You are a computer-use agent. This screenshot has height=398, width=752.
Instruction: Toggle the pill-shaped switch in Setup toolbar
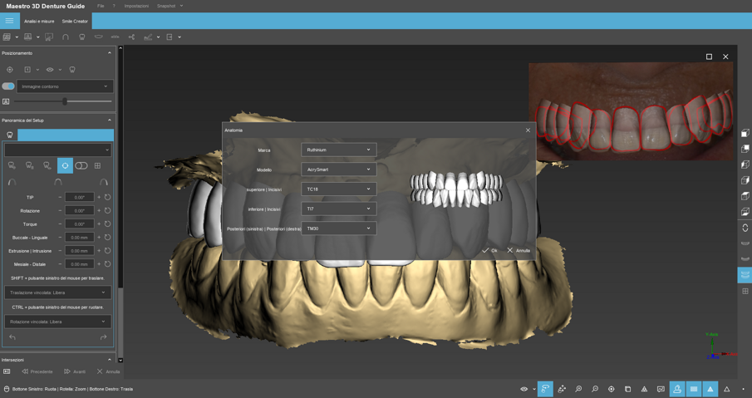[x=81, y=166]
